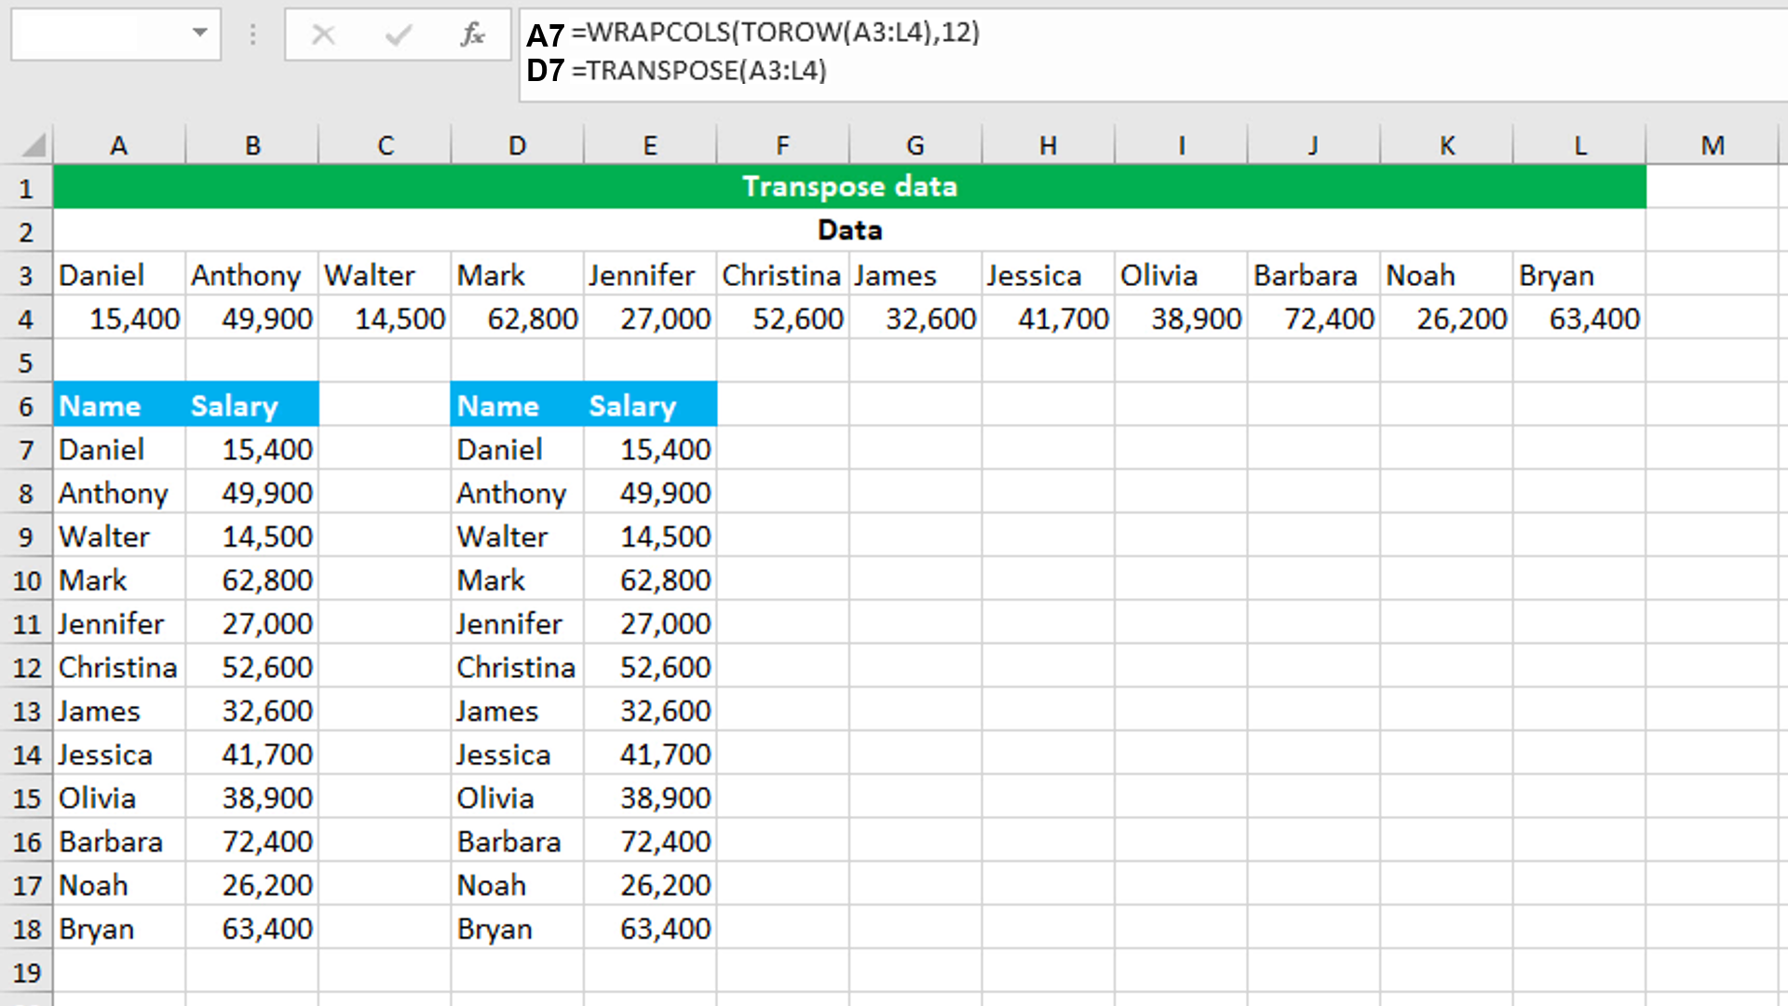Click cell D7 with TRANSPOSE formula
This screenshot has width=1788, height=1006.
coord(515,450)
